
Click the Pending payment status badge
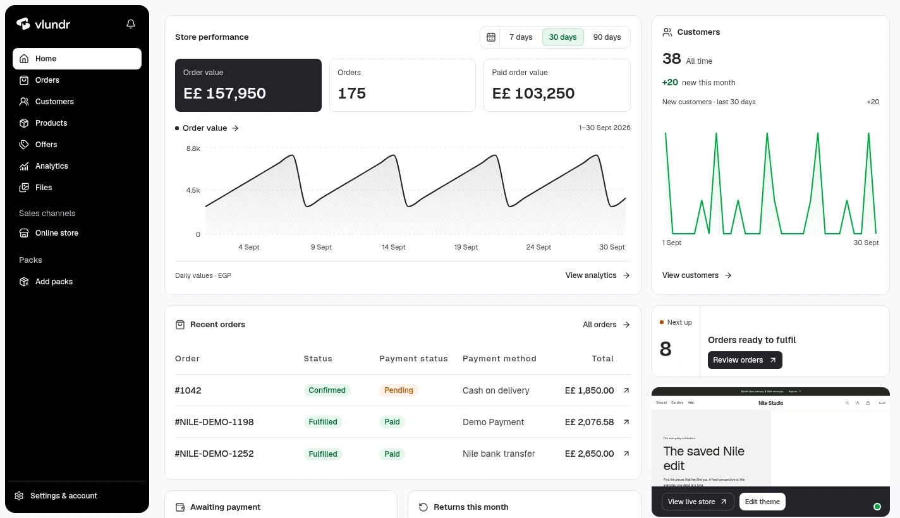399,390
